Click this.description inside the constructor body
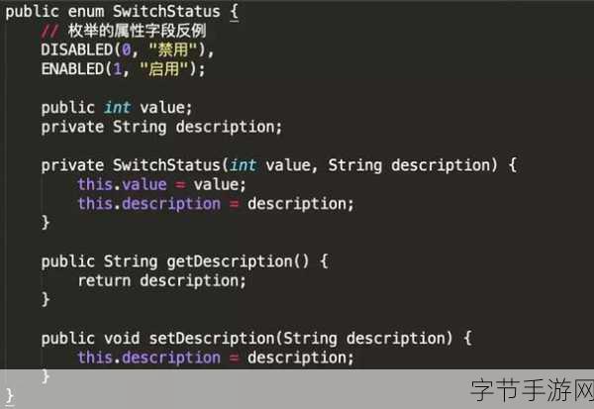Screen dimensions: 594x409 point(148,203)
